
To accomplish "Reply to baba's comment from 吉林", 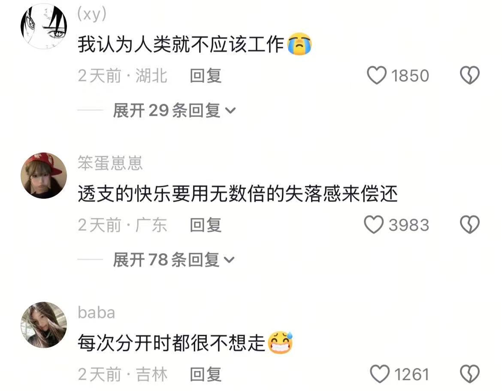I will pyautogui.click(x=206, y=374).
